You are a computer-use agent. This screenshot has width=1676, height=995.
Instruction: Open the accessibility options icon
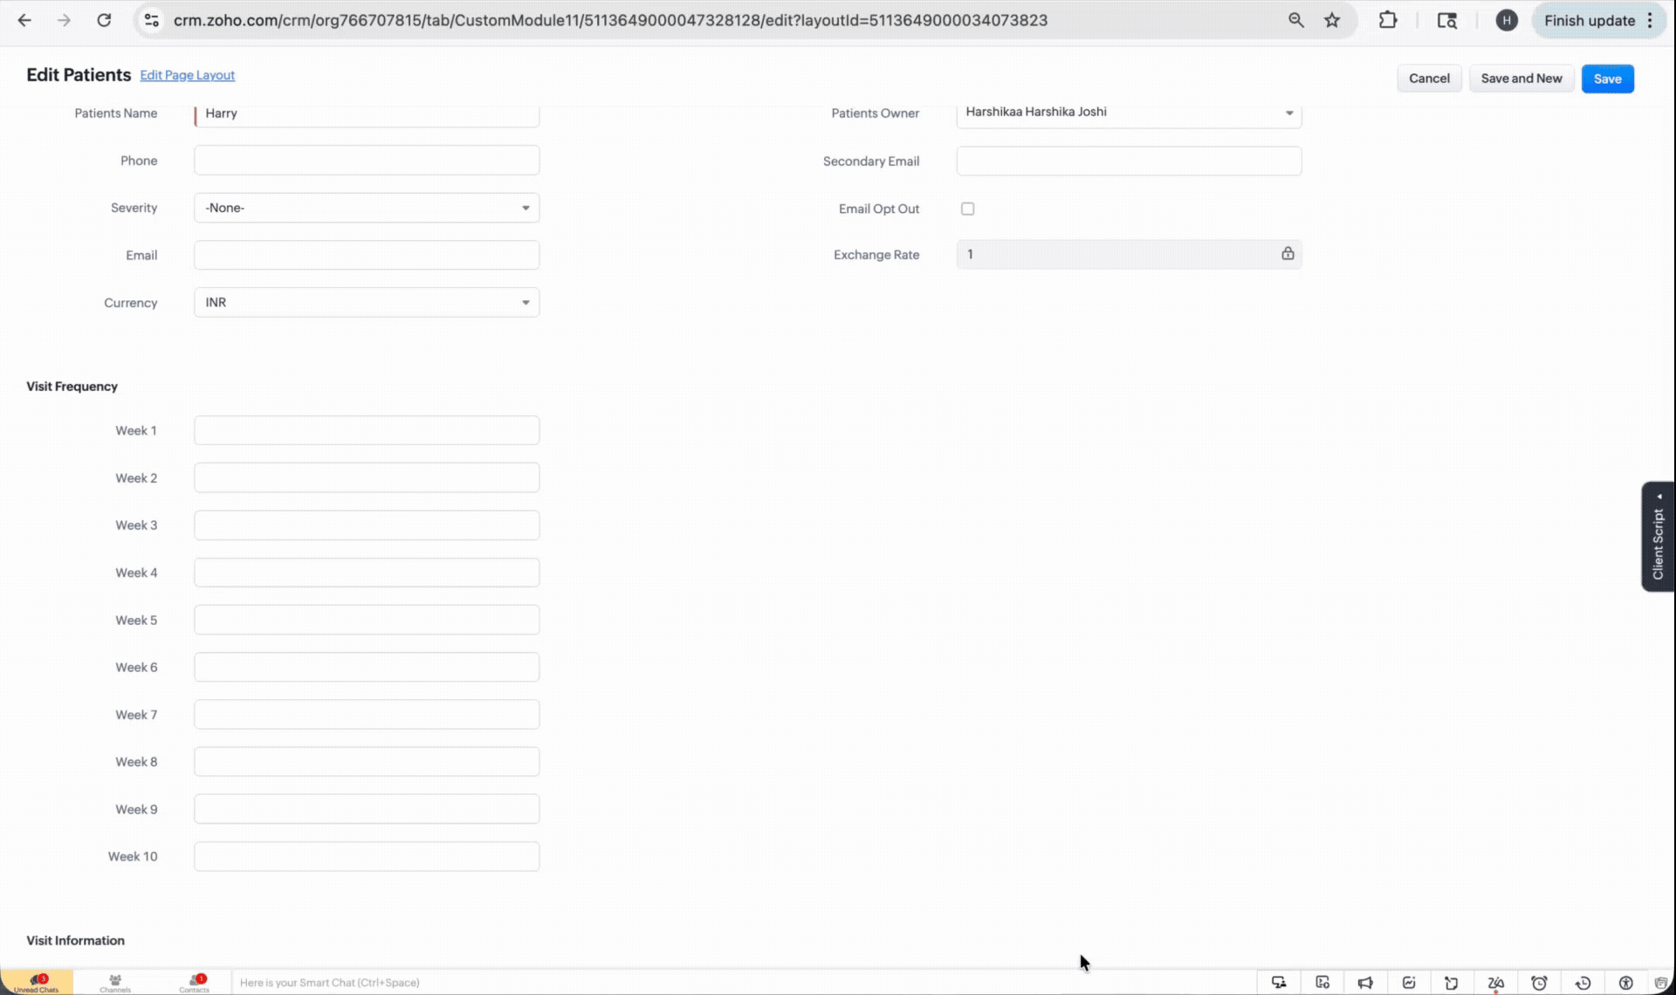pyautogui.click(x=1625, y=983)
